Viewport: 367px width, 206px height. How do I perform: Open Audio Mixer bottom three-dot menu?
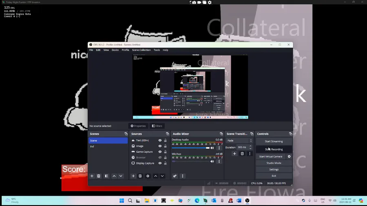(x=183, y=176)
